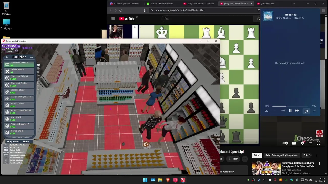Open 'Türkiye'nin Gelecekteki Dünya Şampiyonu' video title
Screen dimensions: 328x184
pos(299,164)
